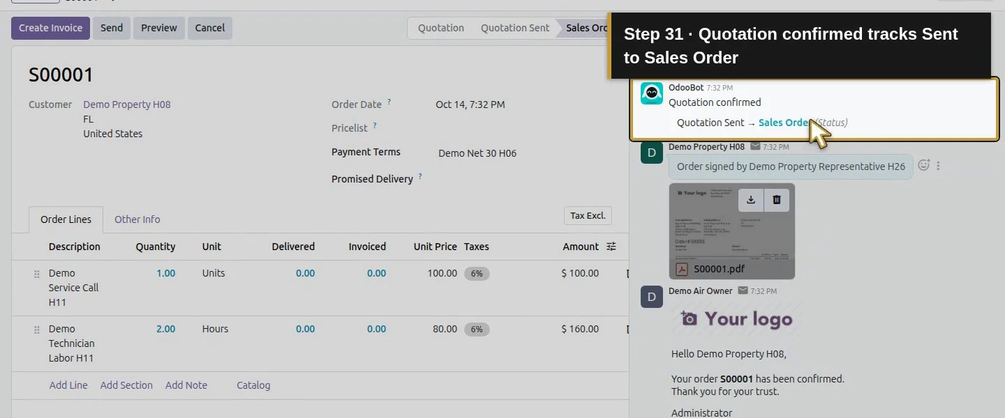Switch to the Order Lines tab
The width and height of the screenshot is (1005, 418).
pyautogui.click(x=66, y=219)
